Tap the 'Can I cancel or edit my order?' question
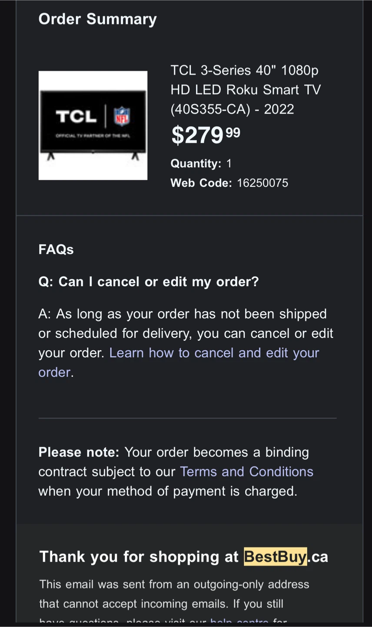Viewport: 372px width, 627px height. click(149, 282)
